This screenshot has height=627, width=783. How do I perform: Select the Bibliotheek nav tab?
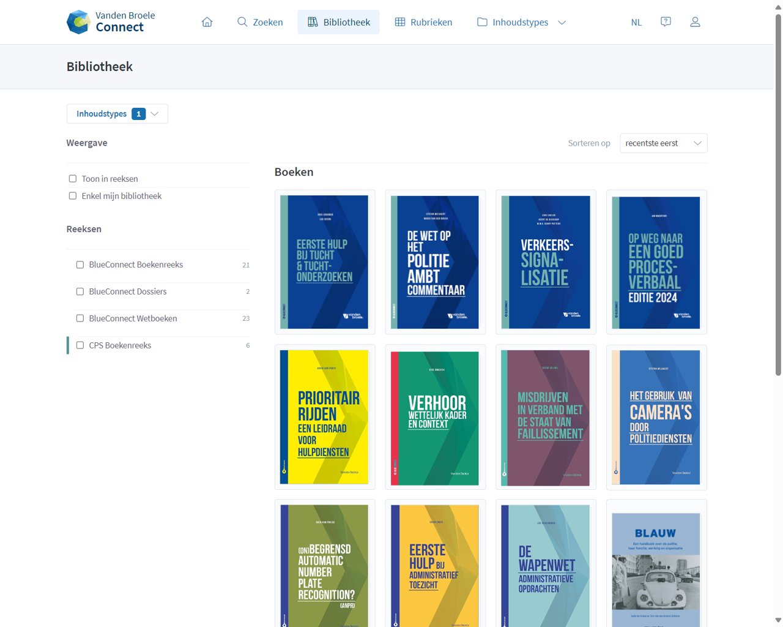[339, 22]
